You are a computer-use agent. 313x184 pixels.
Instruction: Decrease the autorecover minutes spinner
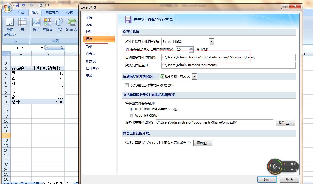click(x=191, y=51)
